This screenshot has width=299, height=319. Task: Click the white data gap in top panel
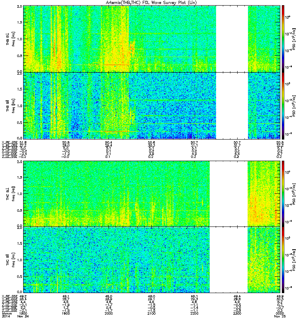coord(232,39)
